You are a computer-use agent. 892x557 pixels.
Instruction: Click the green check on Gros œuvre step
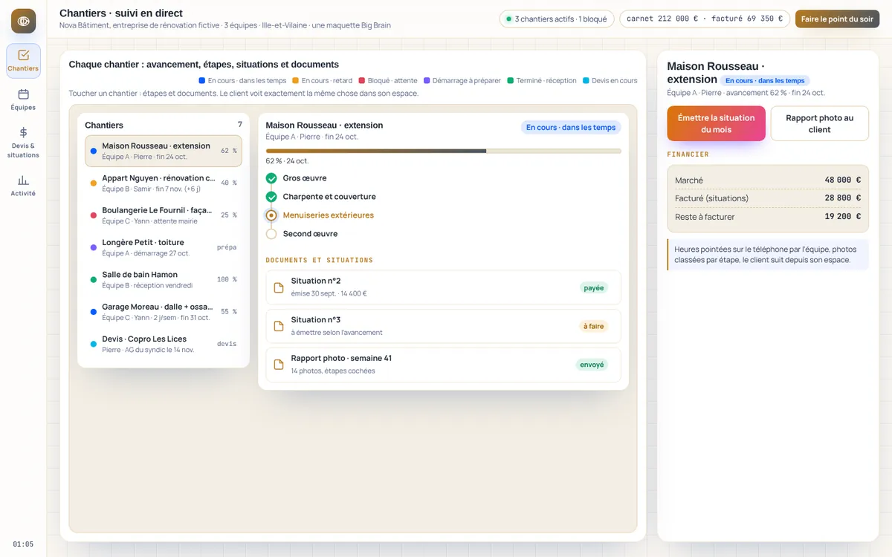(271, 178)
